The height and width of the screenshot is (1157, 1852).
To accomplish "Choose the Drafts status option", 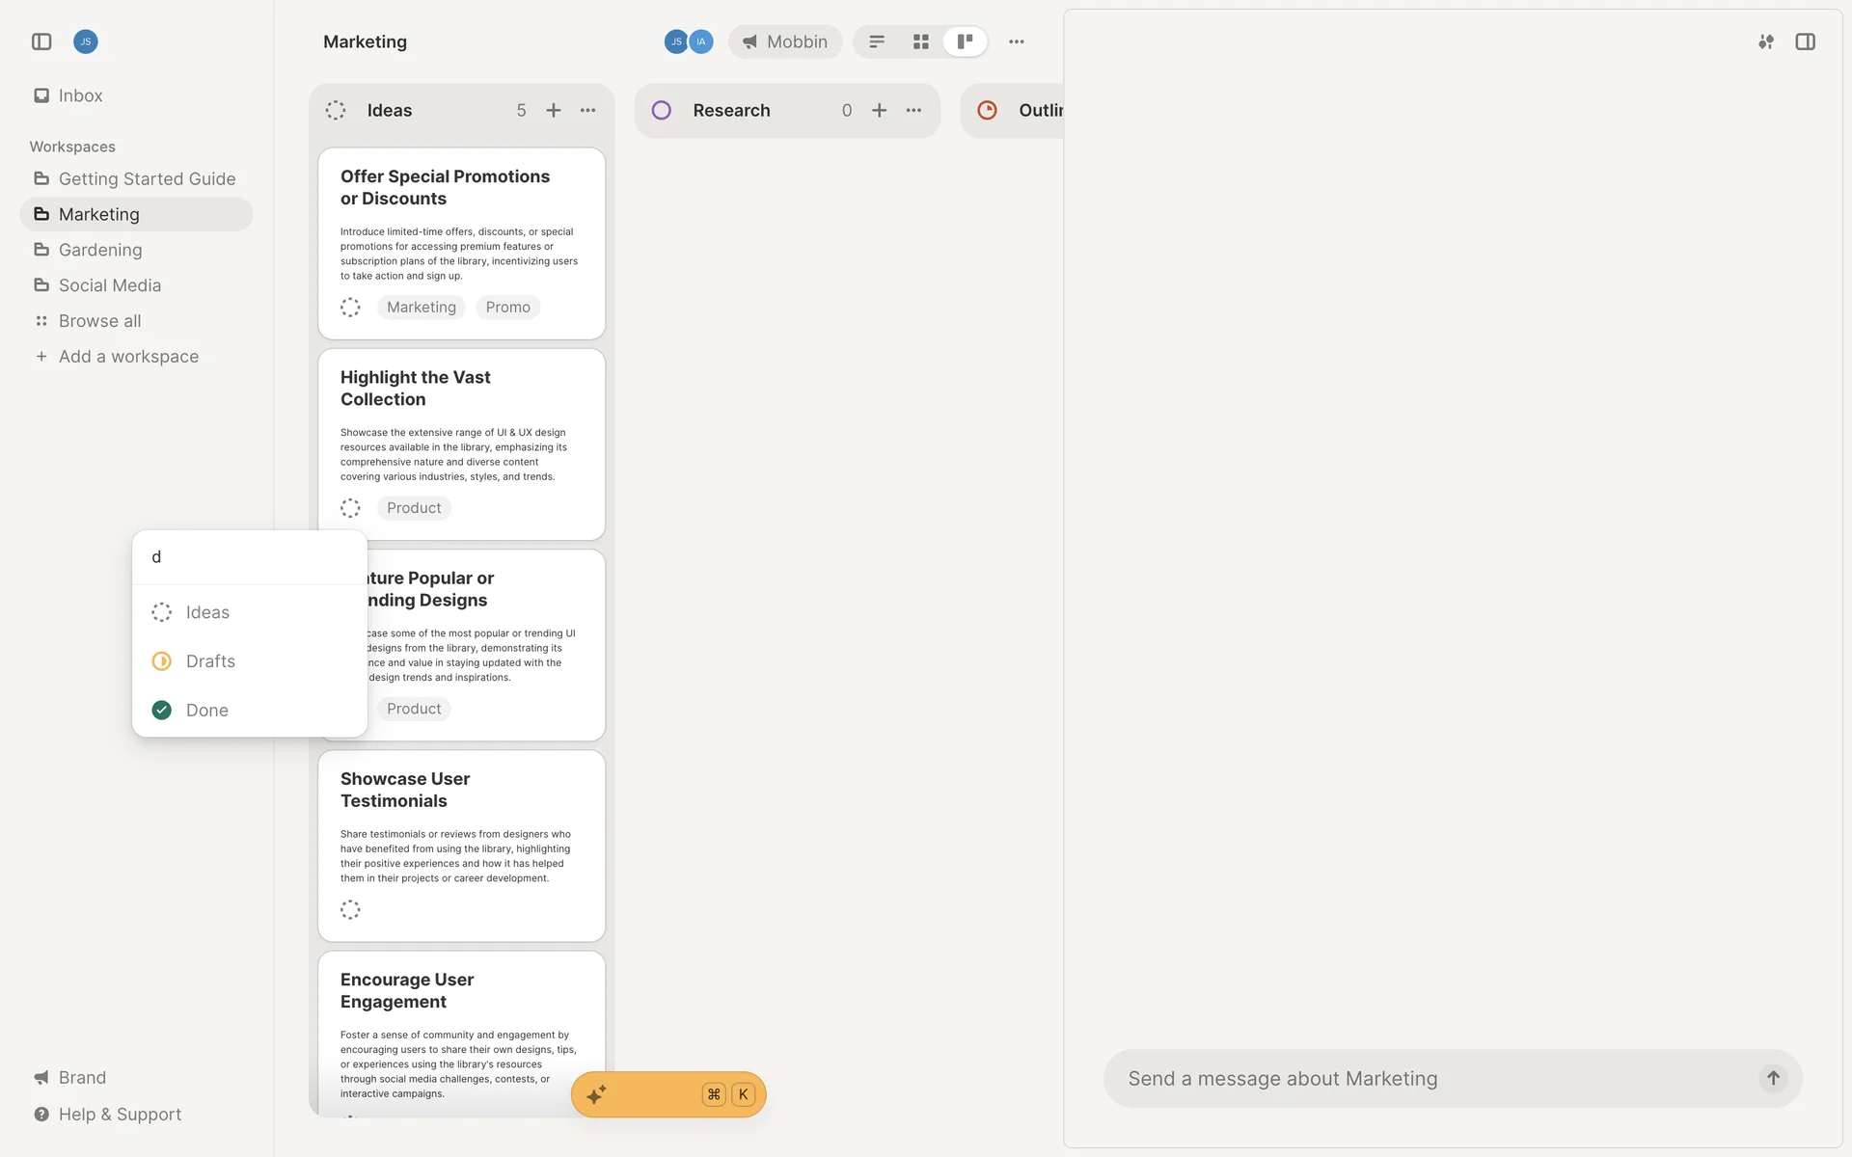I will click(x=210, y=661).
